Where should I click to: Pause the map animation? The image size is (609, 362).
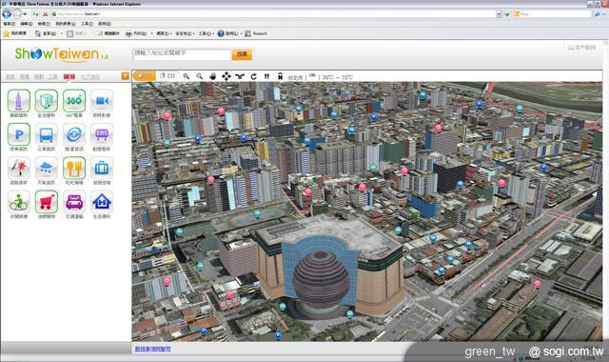pyautogui.click(x=266, y=76)
